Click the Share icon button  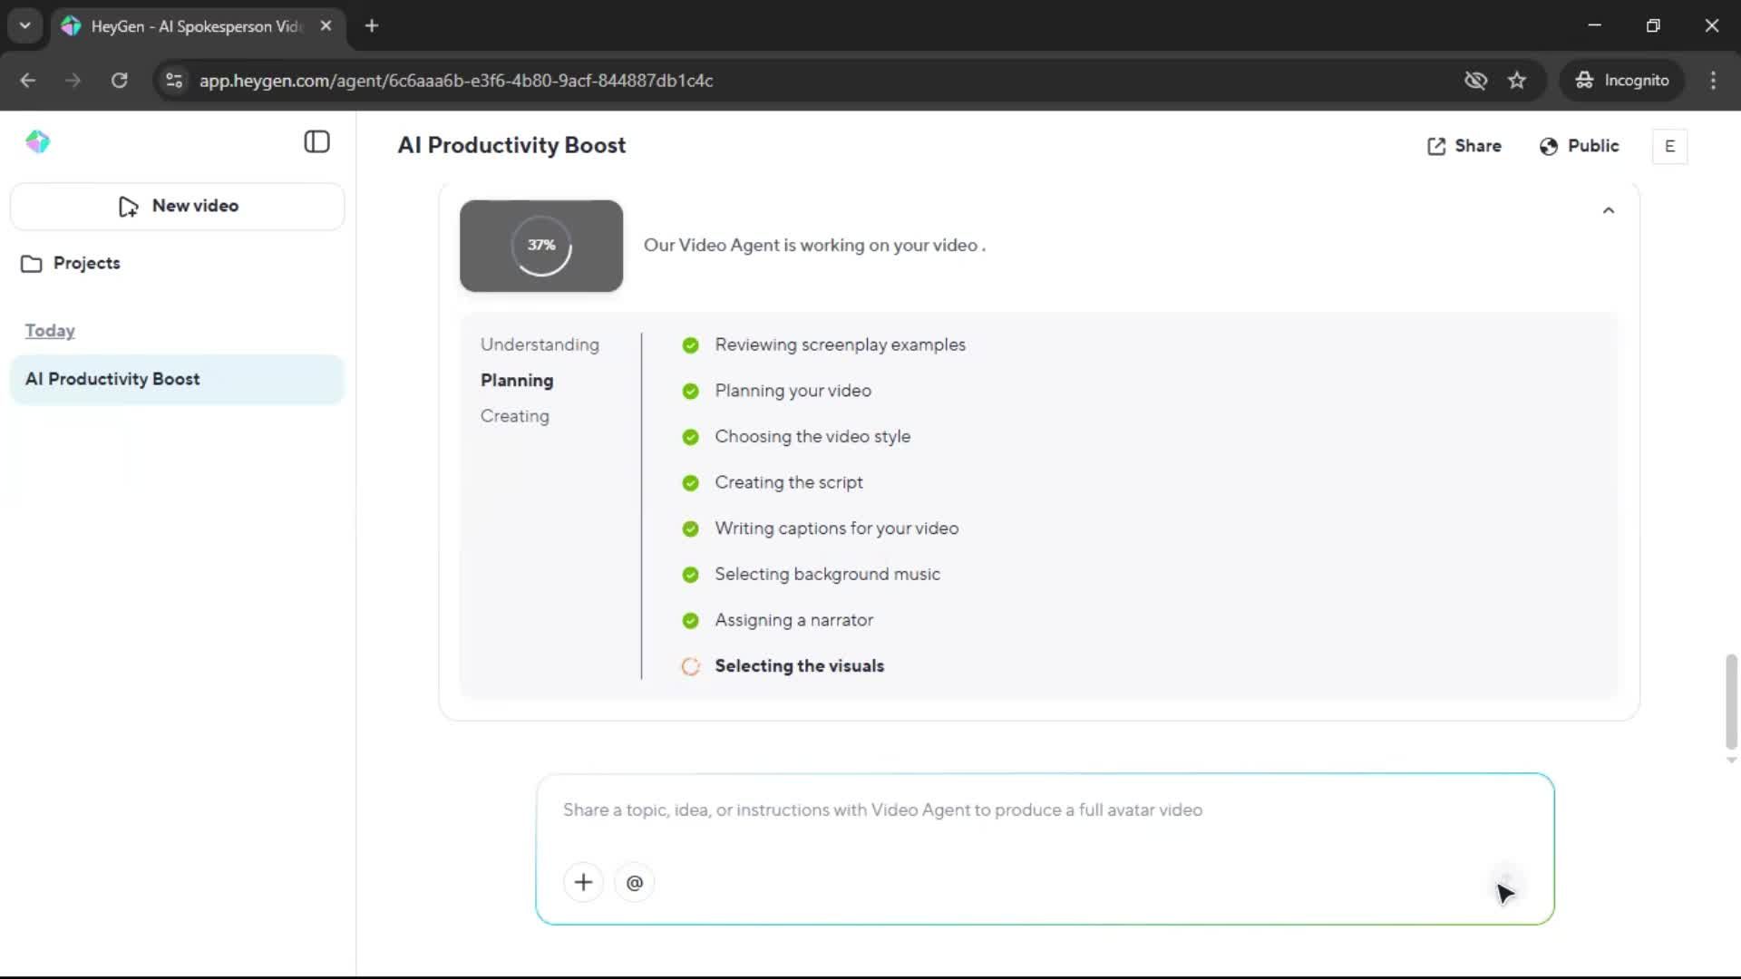[x=1464, y=146]
